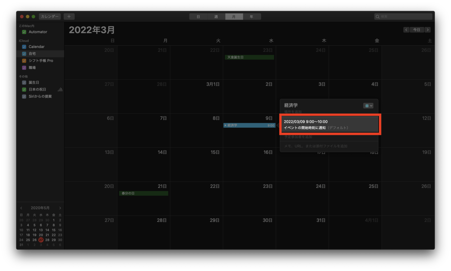
Task: Click the search field in toolbar
Action: 403,17
